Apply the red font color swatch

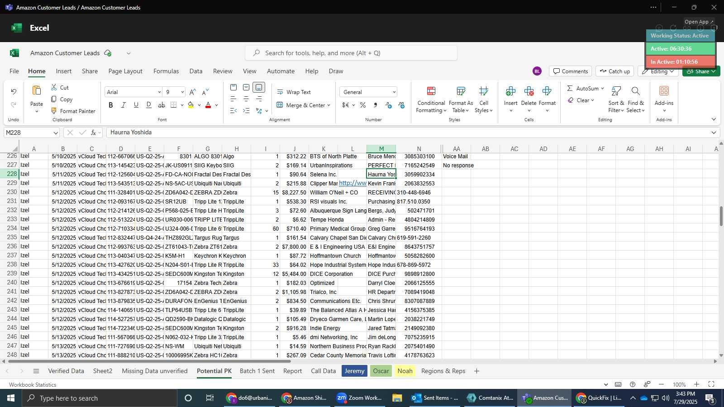208,105
